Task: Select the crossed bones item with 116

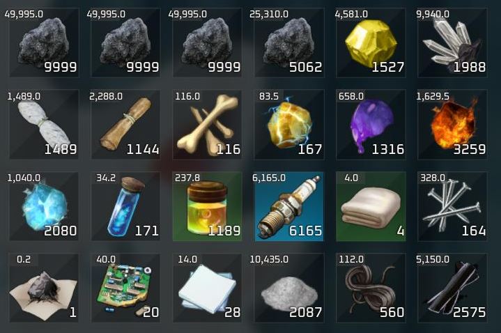Action: pyautogui.click(x=208, y=125)
